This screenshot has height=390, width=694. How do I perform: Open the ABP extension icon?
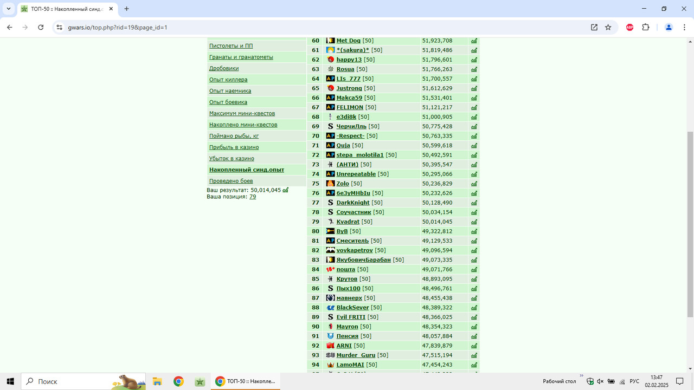tap(629, 27)
